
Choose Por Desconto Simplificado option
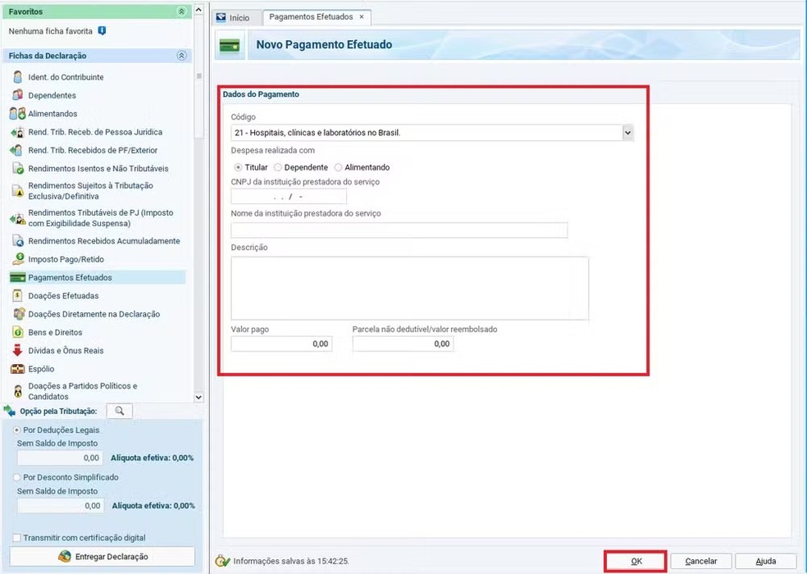tap(17, 477)
